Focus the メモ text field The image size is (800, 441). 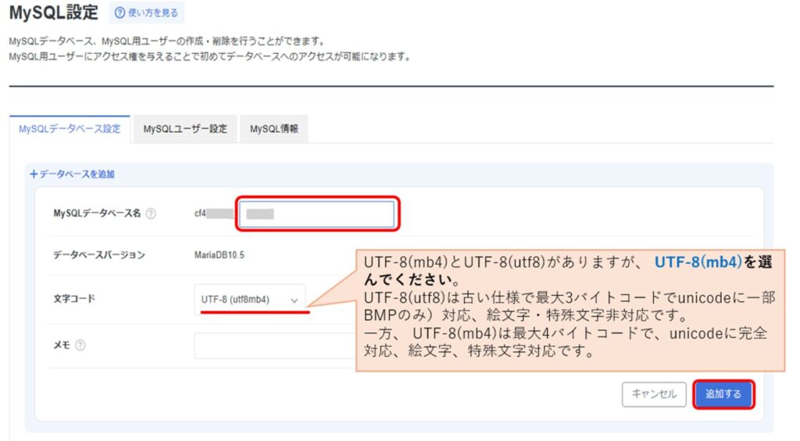(x=275, y=346)
